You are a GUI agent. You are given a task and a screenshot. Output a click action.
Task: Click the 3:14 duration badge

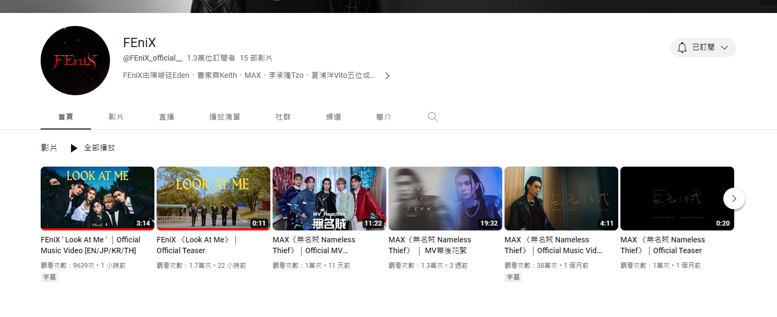[143, 223]
